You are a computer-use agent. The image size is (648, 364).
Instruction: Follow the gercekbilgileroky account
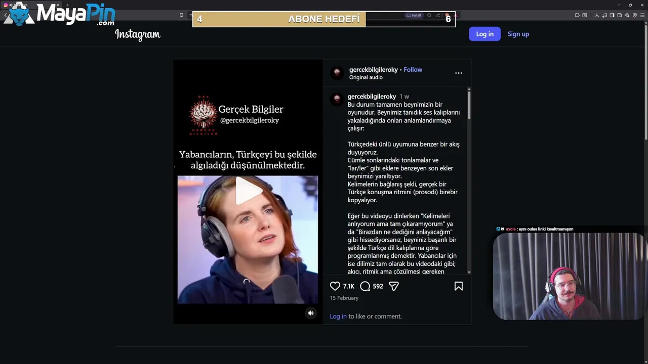413,70
